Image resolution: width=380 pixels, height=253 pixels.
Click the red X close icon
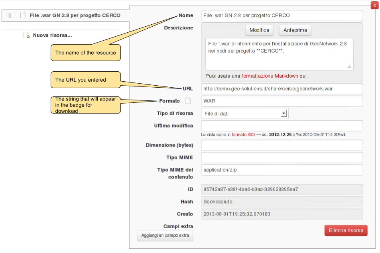374,5
